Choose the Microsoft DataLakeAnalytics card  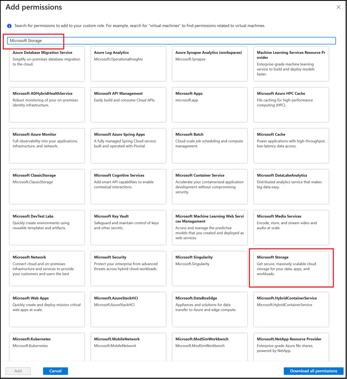coord(291,187)
